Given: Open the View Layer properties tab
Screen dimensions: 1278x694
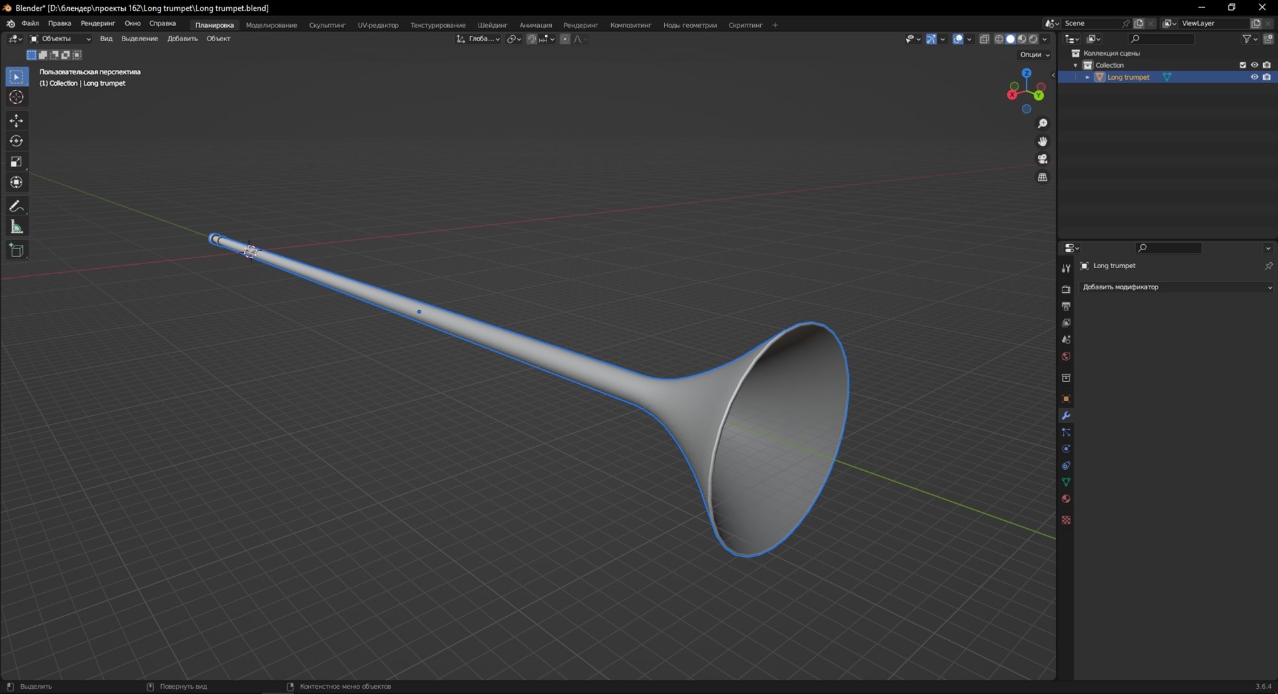Looking at the screenshot, I should pyautogui.click(x=1066, y=323).
